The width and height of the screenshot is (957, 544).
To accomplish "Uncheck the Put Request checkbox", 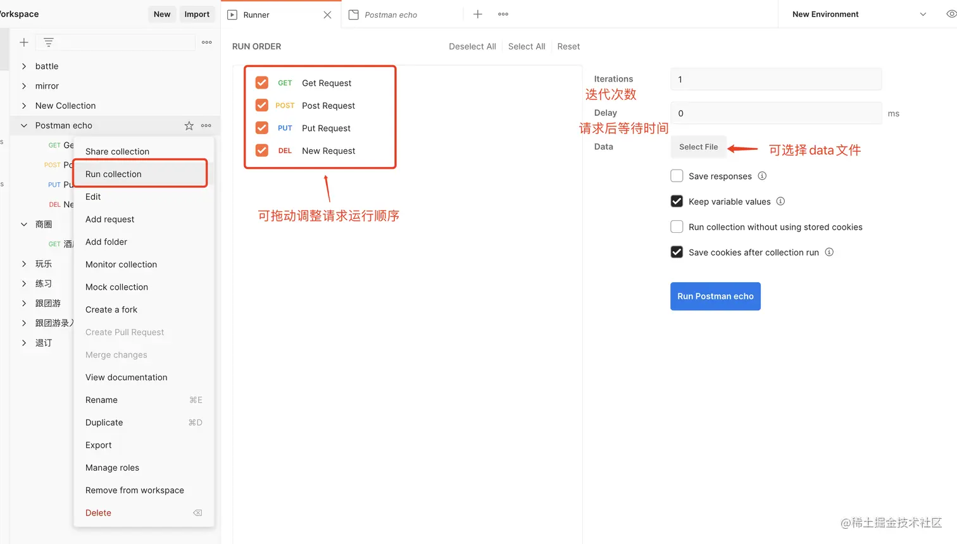I will click(x=262, y=128).
